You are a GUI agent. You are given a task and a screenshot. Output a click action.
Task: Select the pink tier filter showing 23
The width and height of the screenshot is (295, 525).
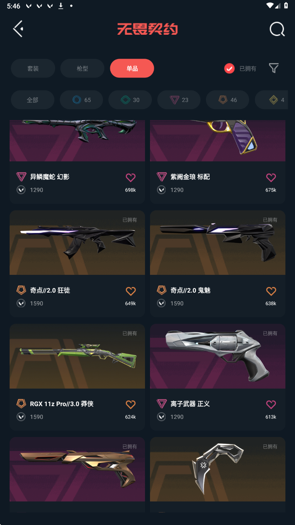click(x=179, y=100)
